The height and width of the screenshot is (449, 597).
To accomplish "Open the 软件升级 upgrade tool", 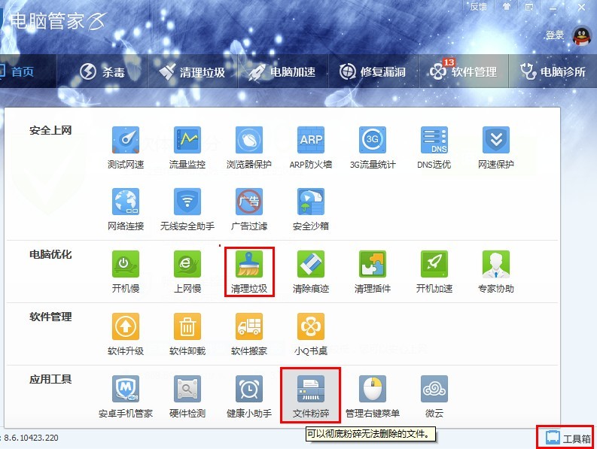I will tap(126, 334).
